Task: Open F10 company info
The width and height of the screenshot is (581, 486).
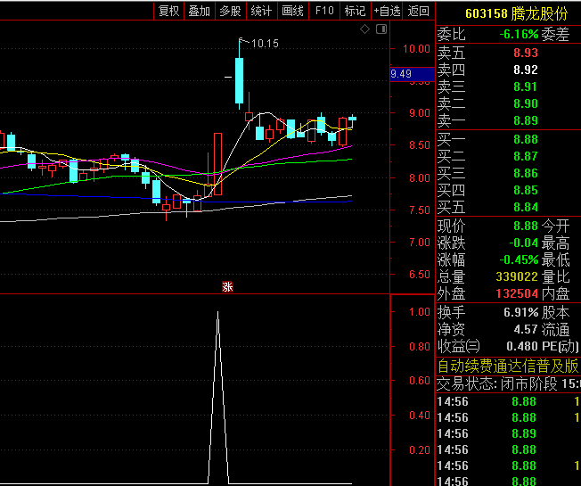Action: pos(324,11)
